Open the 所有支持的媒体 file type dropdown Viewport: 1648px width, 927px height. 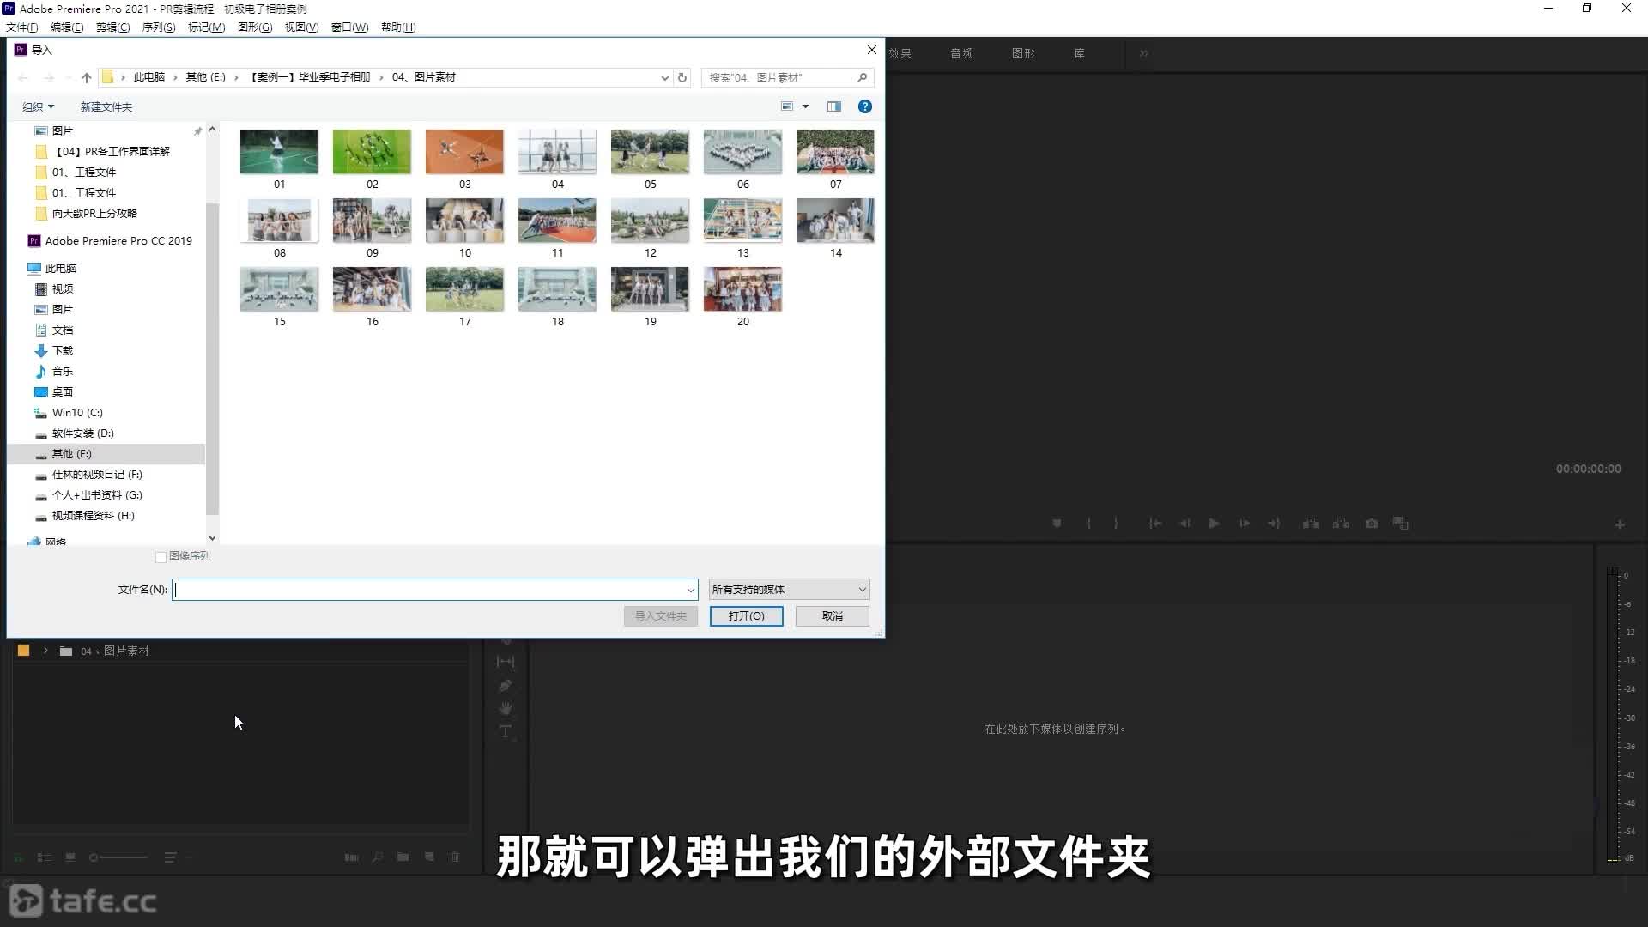coord(789,590)
